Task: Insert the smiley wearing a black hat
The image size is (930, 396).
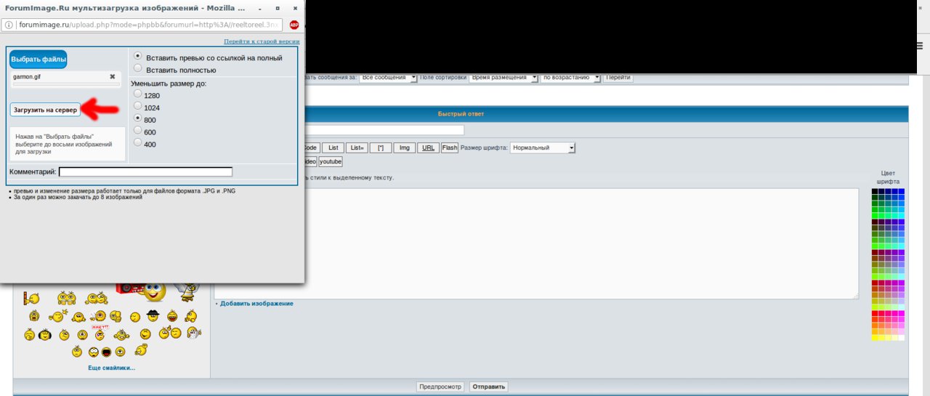Action: click(x=153, y=315)
